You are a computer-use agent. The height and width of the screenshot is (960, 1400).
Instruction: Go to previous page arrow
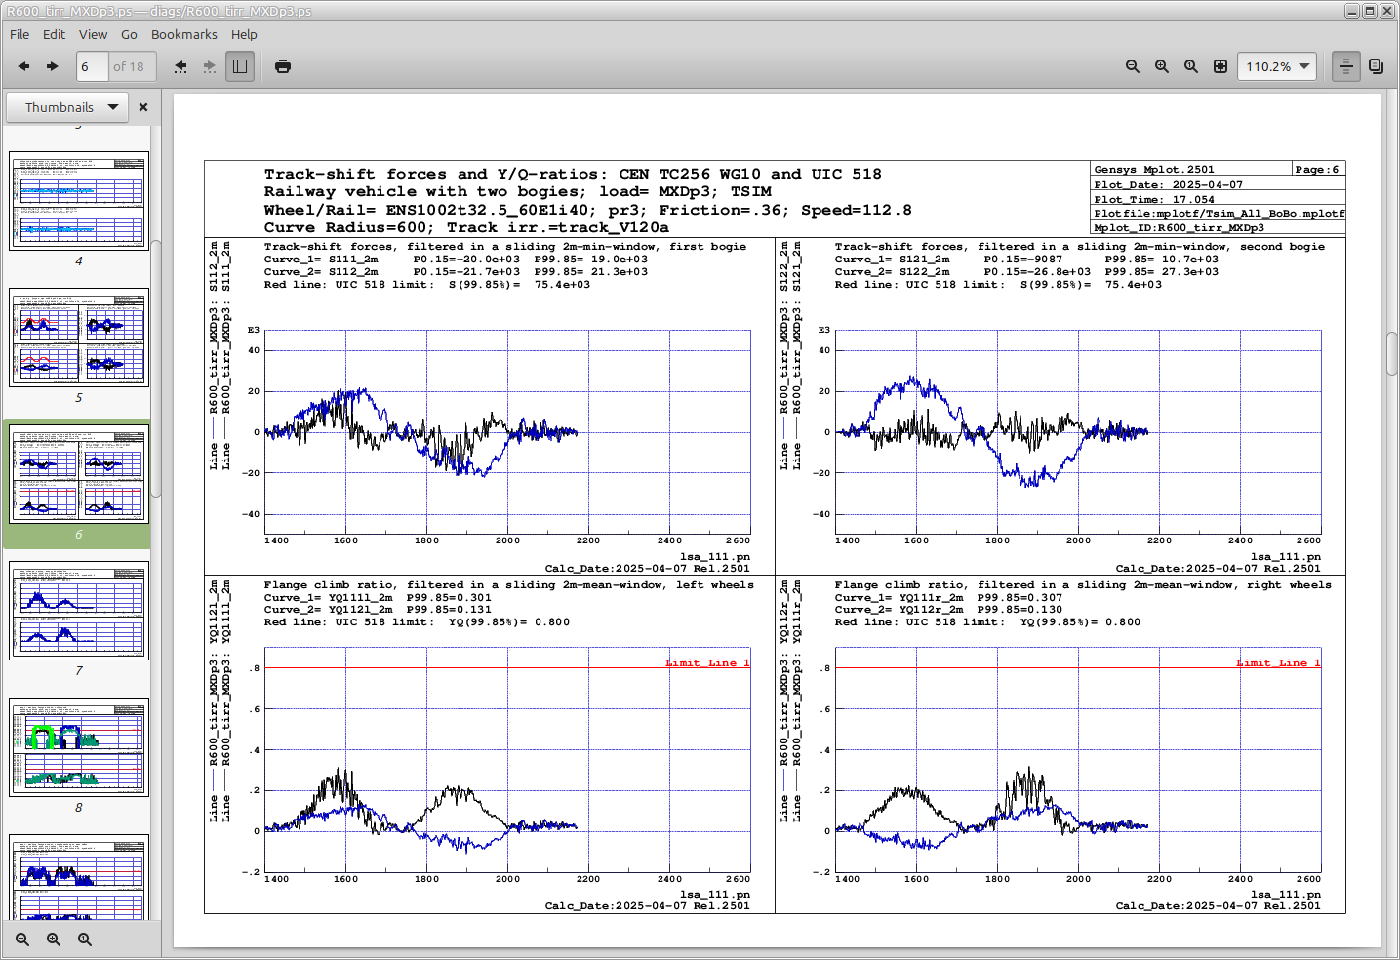[x=23, y=66]
